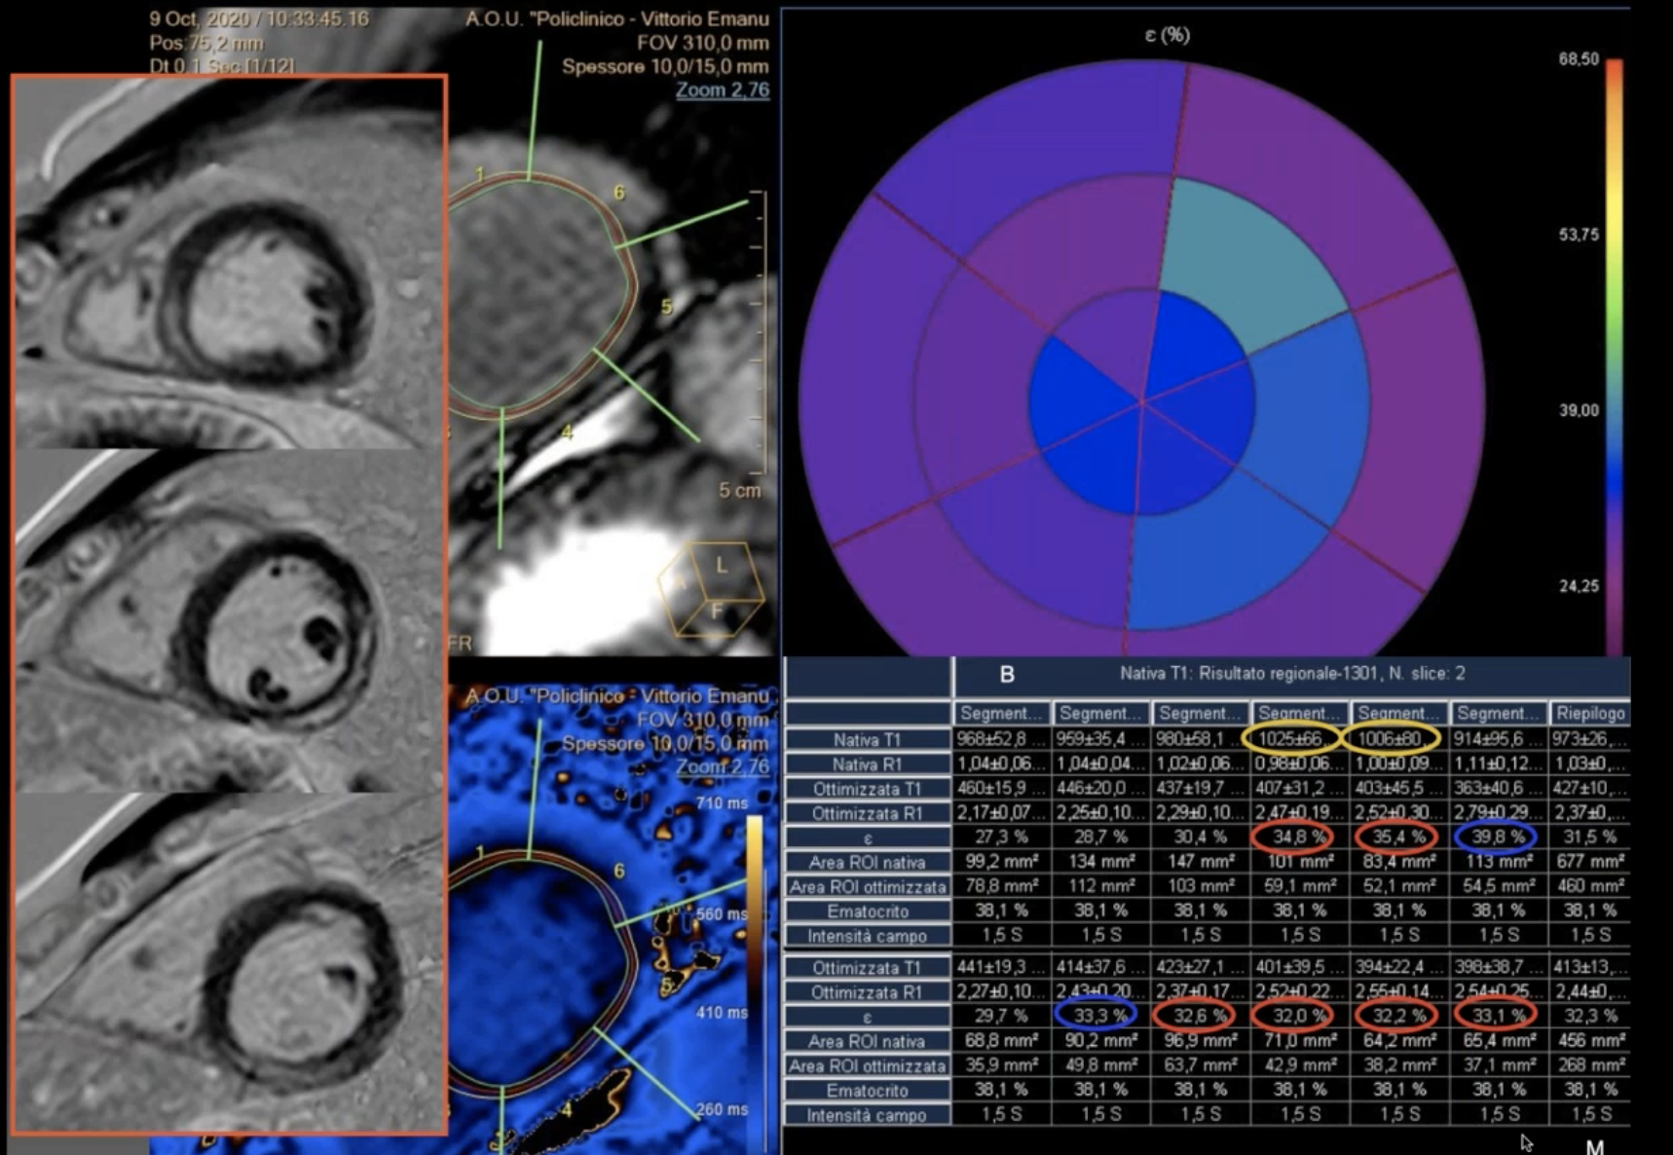Click the Zoom 2,76 link in grayscale MRI view
Viewport: 1673px width, 1155px height.
coord(722,90)
